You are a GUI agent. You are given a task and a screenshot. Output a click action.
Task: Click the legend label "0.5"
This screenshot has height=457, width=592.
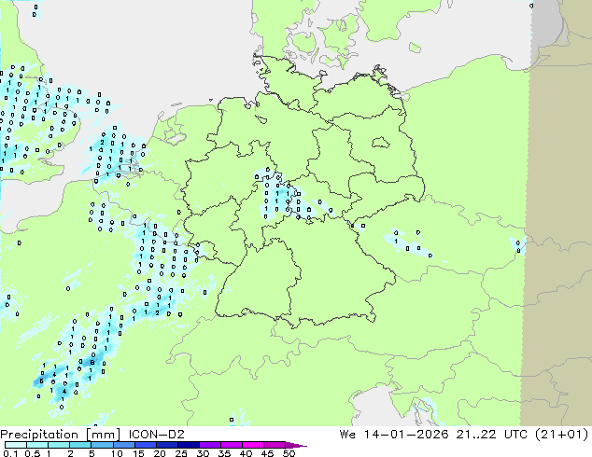[33, 453]
